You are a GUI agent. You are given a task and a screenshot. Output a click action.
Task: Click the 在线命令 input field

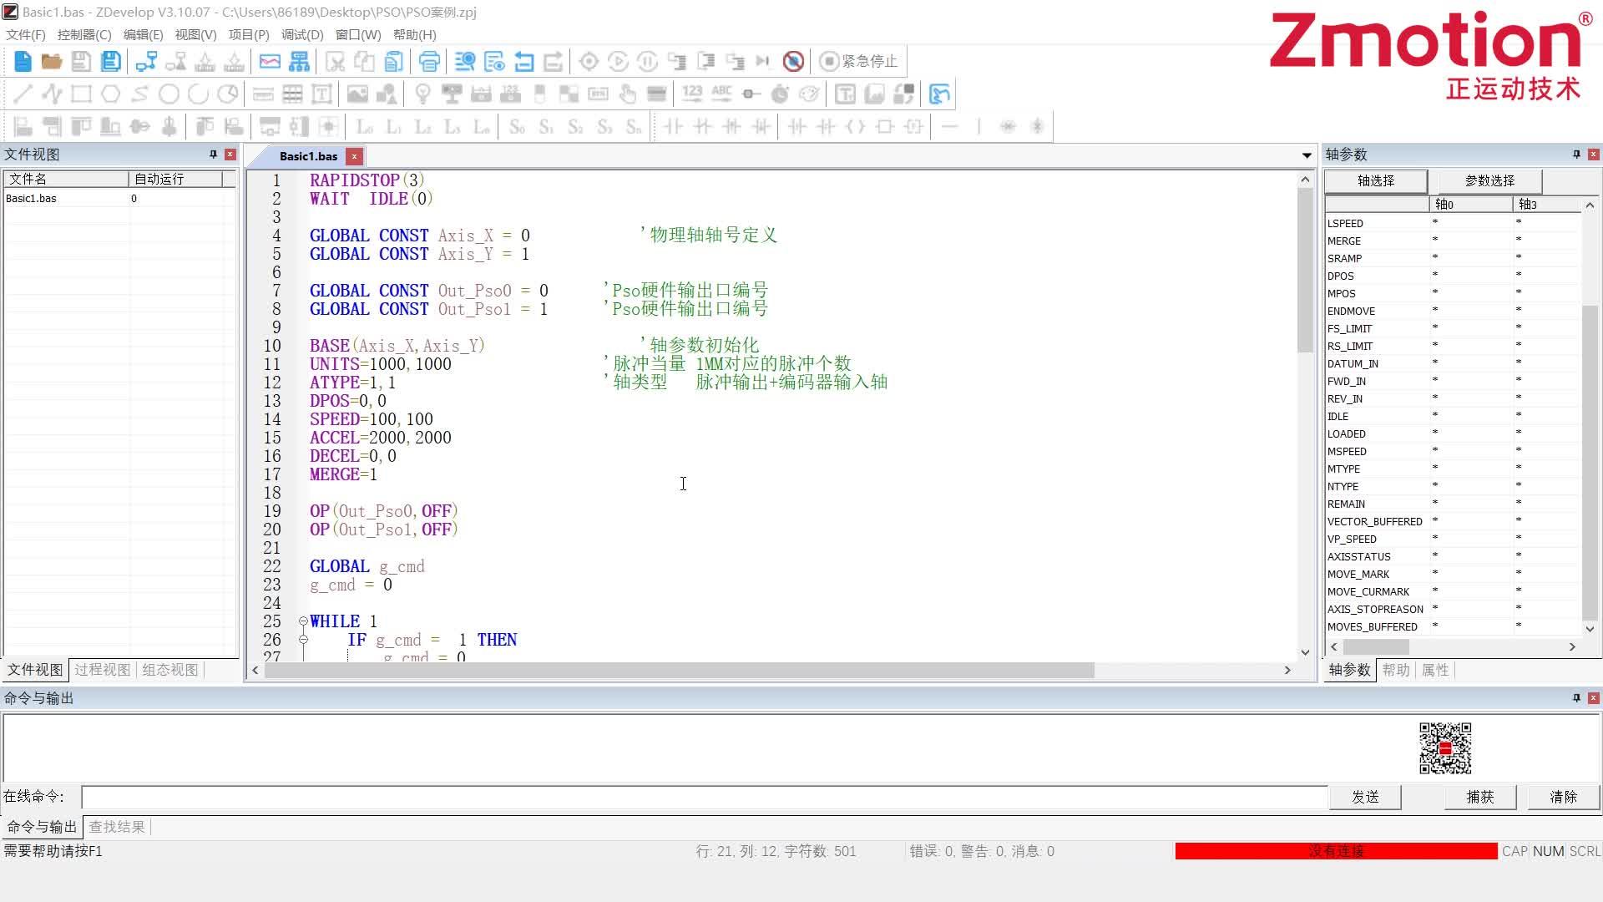pos(703,797)
